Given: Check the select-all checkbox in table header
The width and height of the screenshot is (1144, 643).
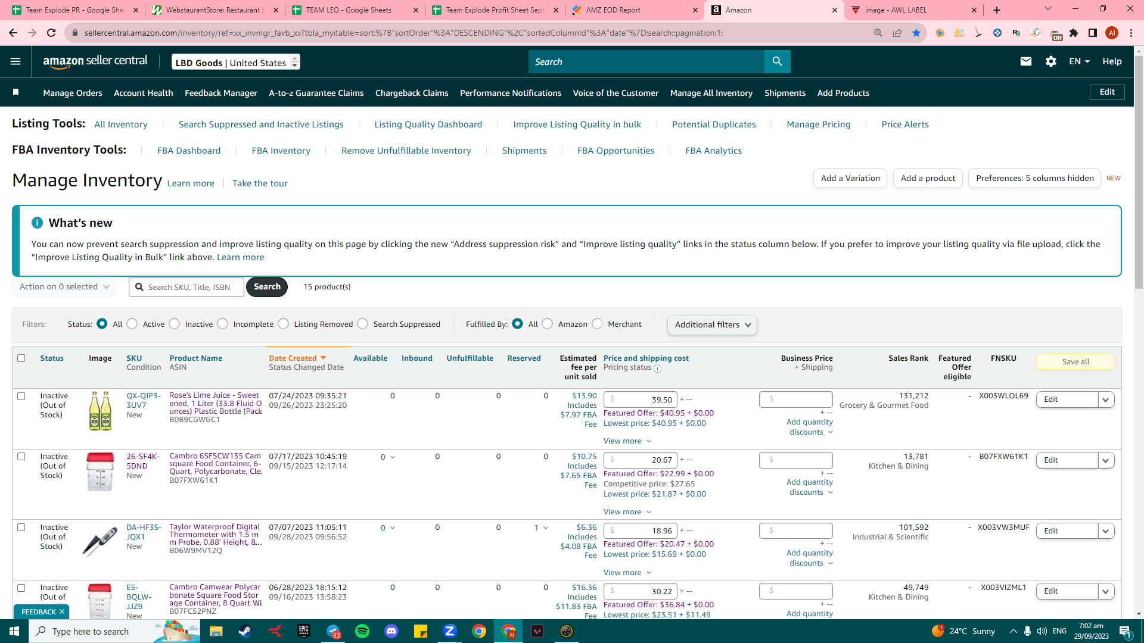Looking at the screenshot, I should click(21, 358).
